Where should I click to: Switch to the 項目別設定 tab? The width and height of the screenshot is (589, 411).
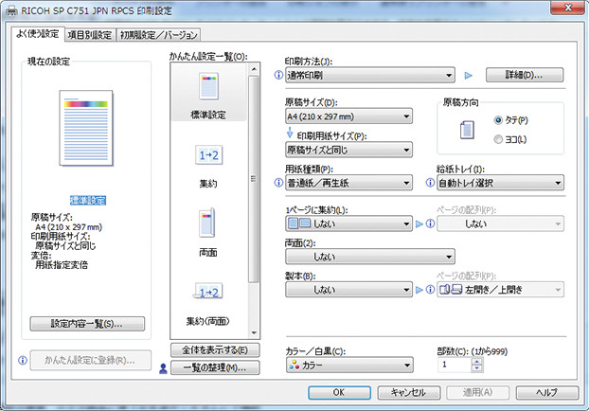tap(90, 35)
